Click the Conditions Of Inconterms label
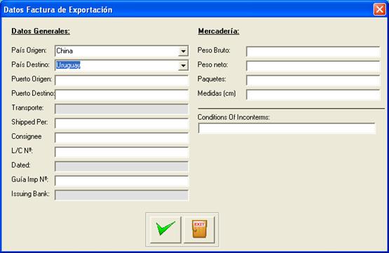 coord(233,117)
